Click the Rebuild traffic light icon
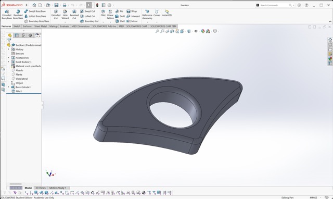This screenshot has width=333, height=199. 97,5
